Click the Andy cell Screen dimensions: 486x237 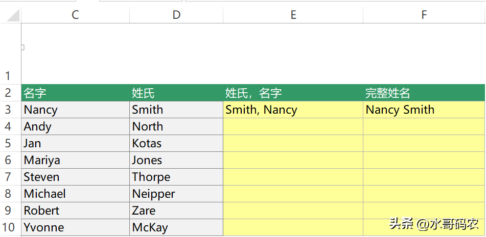pos(75,126)
